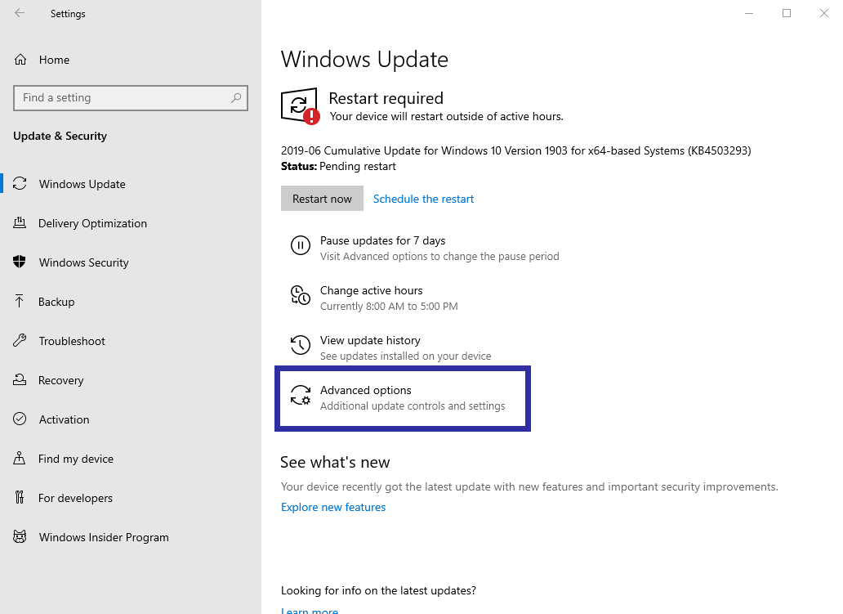Minimize the Settings window
The width and height of the screenshot is (843, 614).
[x=749, y=13]
